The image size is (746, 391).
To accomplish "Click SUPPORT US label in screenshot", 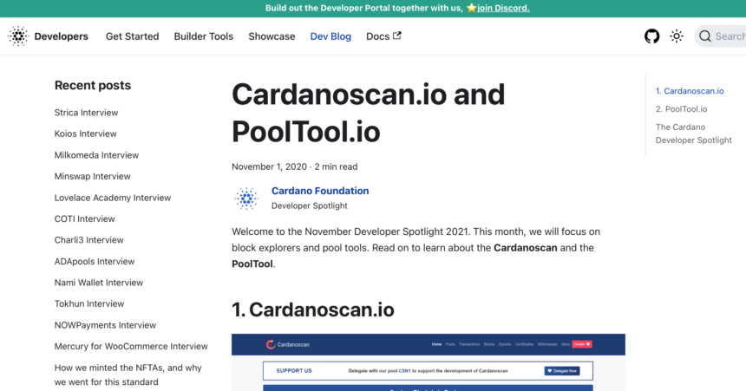I will pyautogui.click(x=294, y=371).
